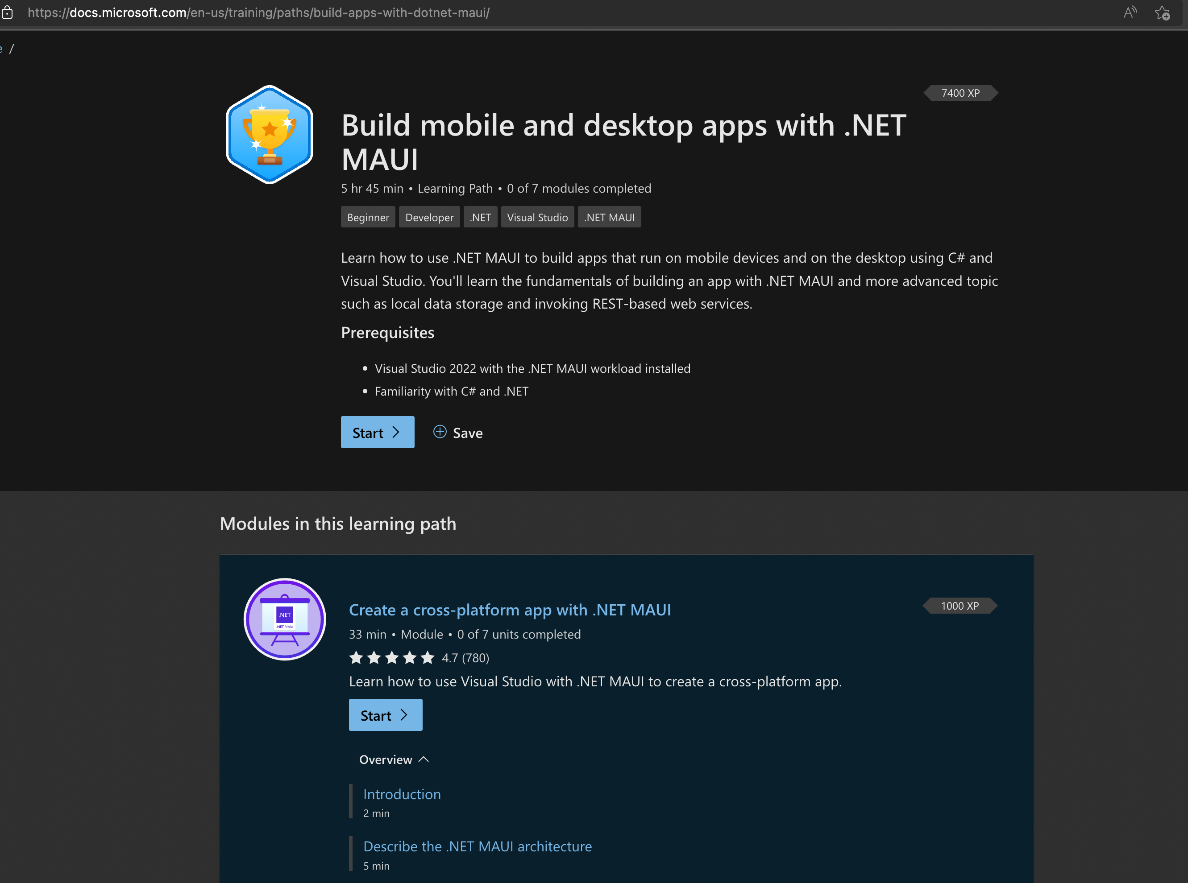1188x883 pixels.
Task: Select the Visual Studio tag
Action: 538,217
